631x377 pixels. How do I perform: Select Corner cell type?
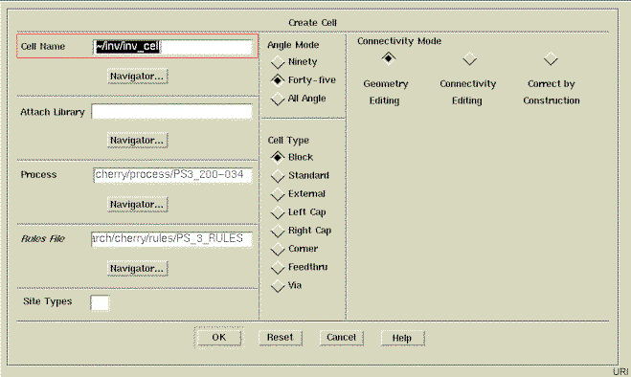278,249
